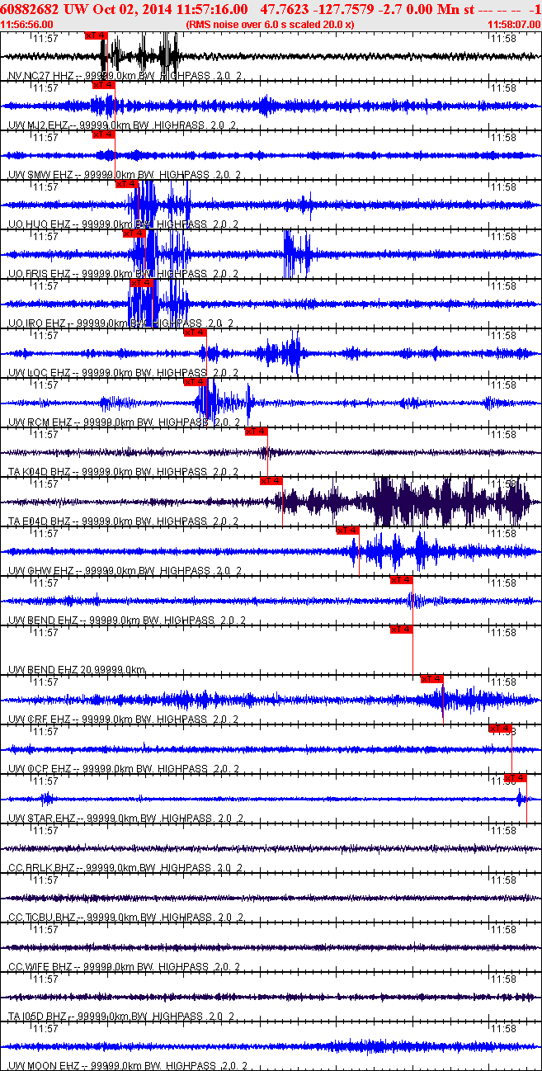This screenshot has height=1071, width=542.
Task: Click the red pick flag on LOC trace
Action: coord(195,333)
